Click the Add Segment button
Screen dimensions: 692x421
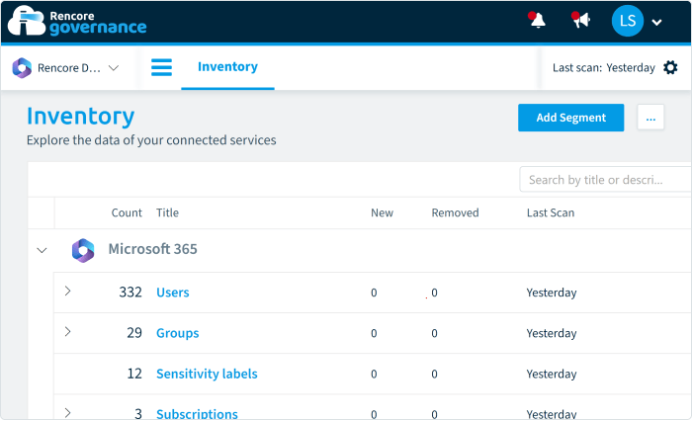point(570,118)
